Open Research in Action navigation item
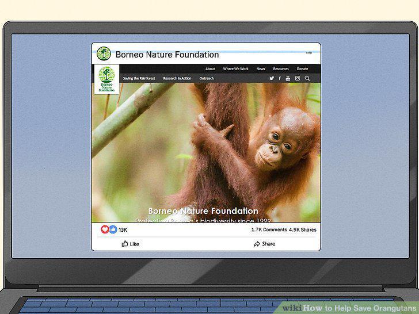The image size is (419, 314). [177, 78]
